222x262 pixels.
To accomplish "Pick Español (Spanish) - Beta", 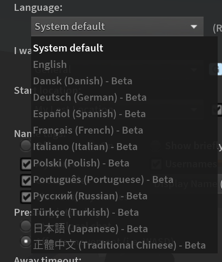I will coord(124,114).
